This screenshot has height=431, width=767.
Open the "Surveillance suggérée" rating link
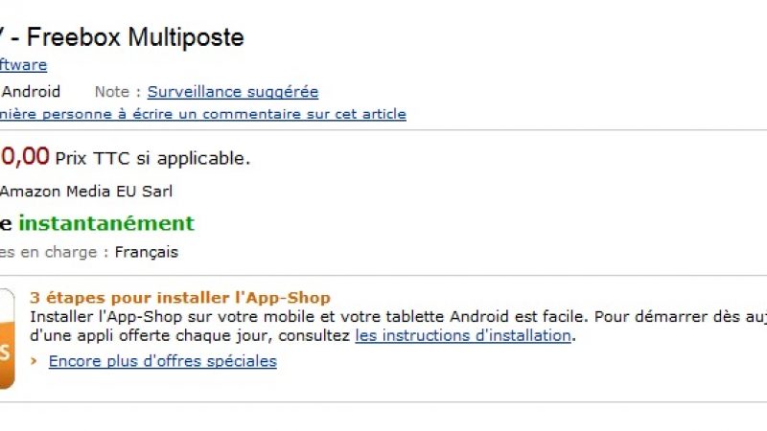[x=233, y=92]
